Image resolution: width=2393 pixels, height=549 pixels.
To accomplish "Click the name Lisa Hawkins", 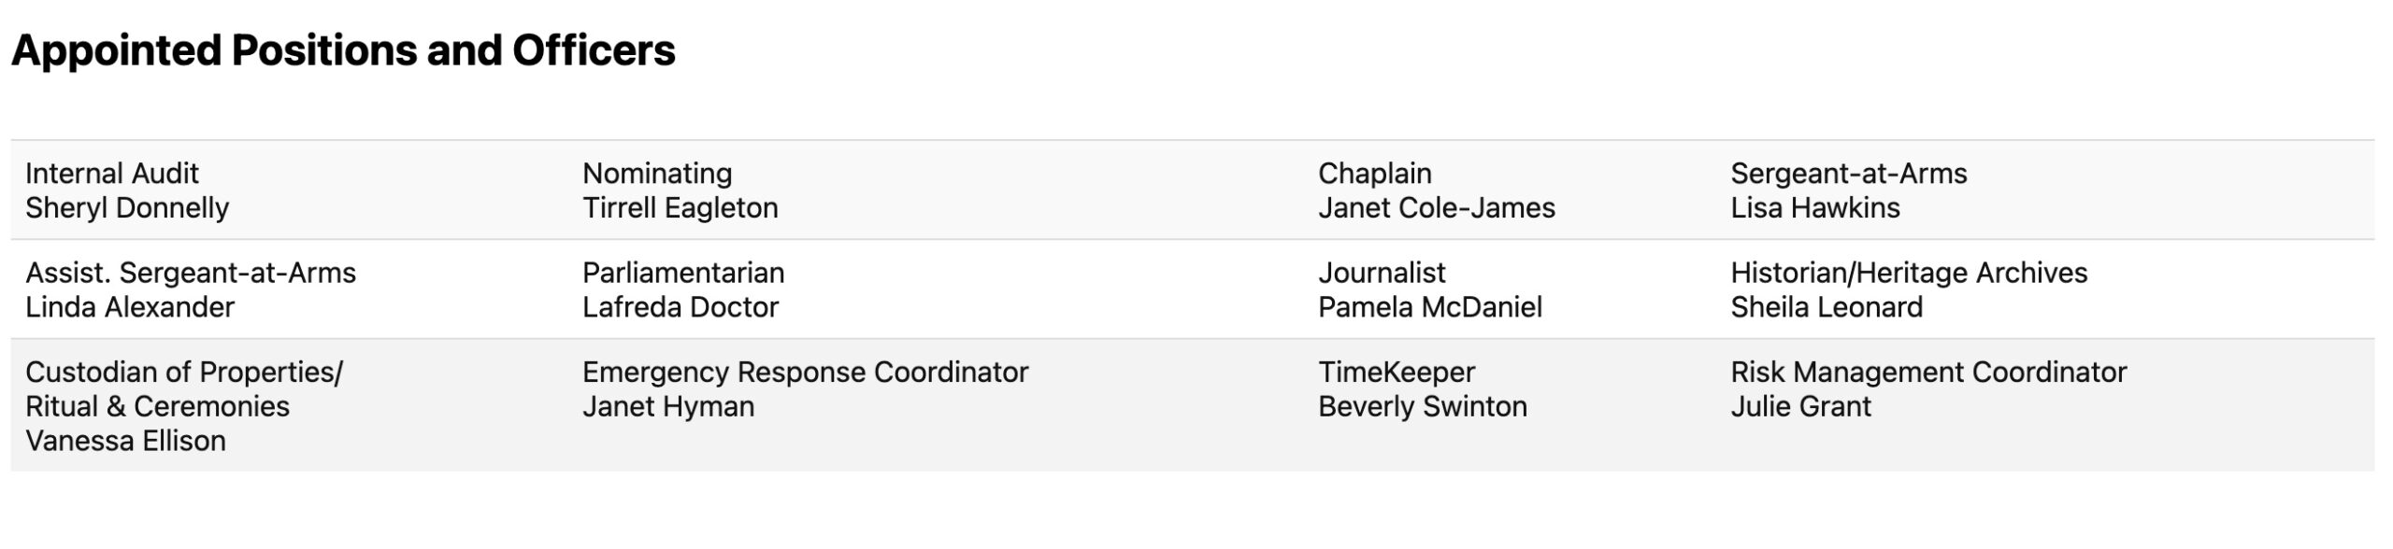I will click(x=1814, y=208).
